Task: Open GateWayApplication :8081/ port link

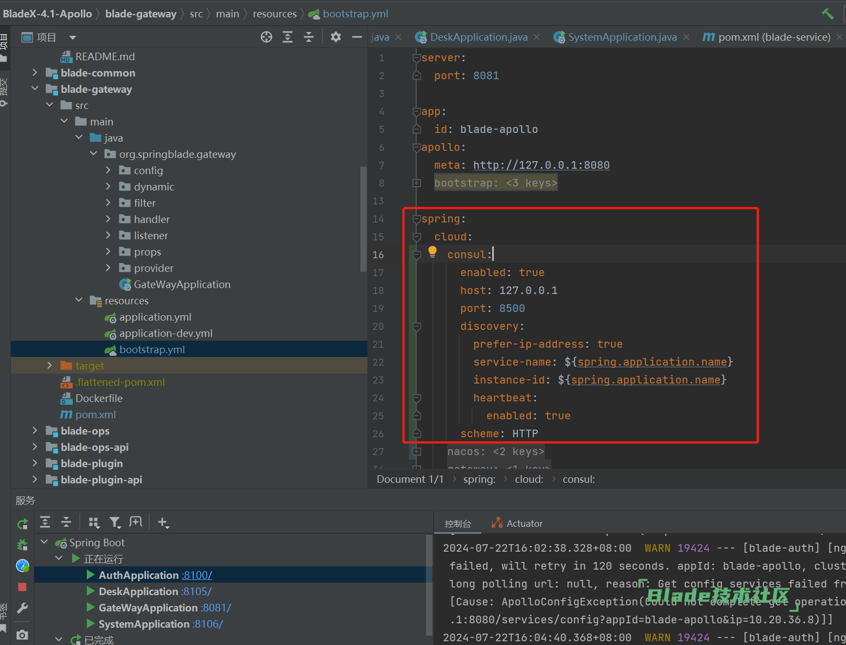Action: point(215,608)
